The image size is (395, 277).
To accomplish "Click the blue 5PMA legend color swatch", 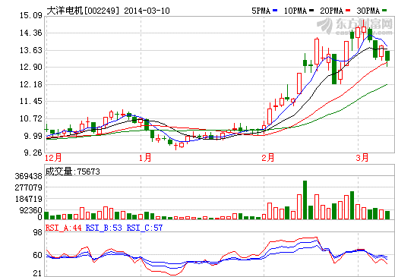I will click(x=275, y=11).
